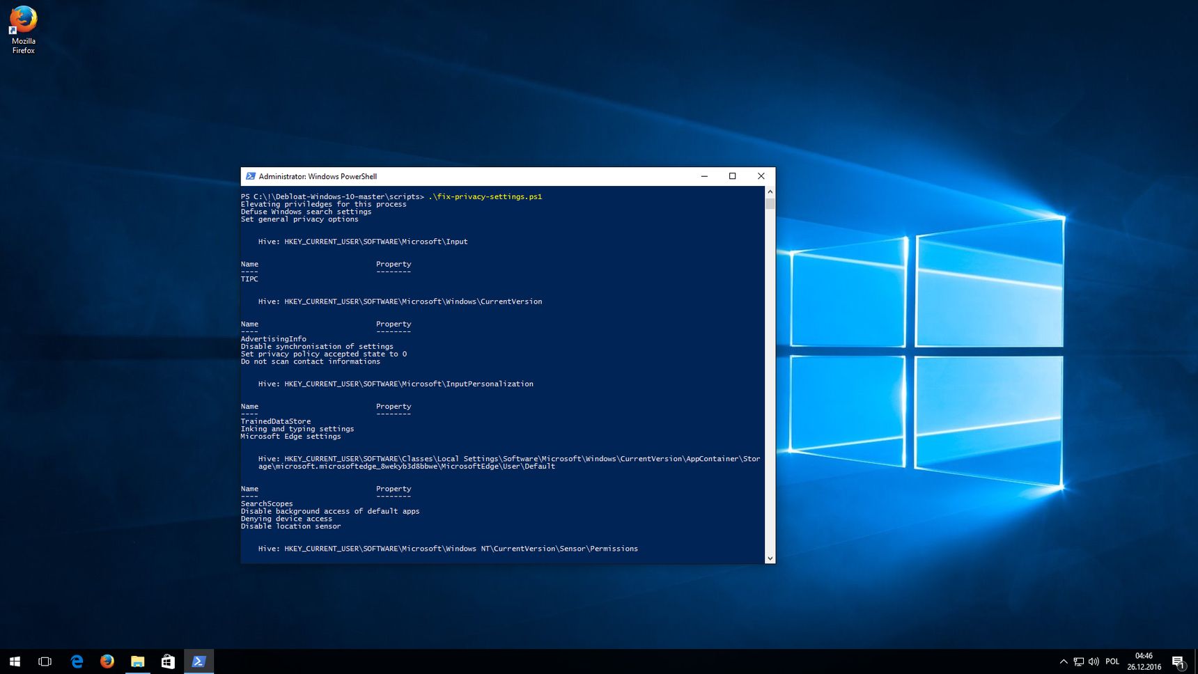Click the scrollbar up arrow in PowerShell

click(x=770, y=191)
